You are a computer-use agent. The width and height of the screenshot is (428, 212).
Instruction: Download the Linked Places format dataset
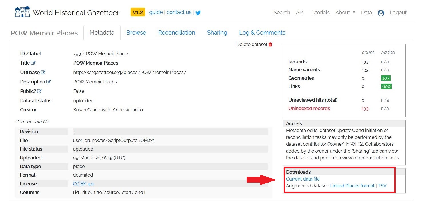pyautogui.click(x=352, y=186)
